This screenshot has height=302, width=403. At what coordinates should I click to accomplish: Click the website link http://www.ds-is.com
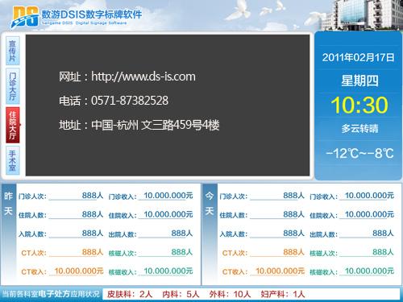pyautogui.click(x=143, y=77)
